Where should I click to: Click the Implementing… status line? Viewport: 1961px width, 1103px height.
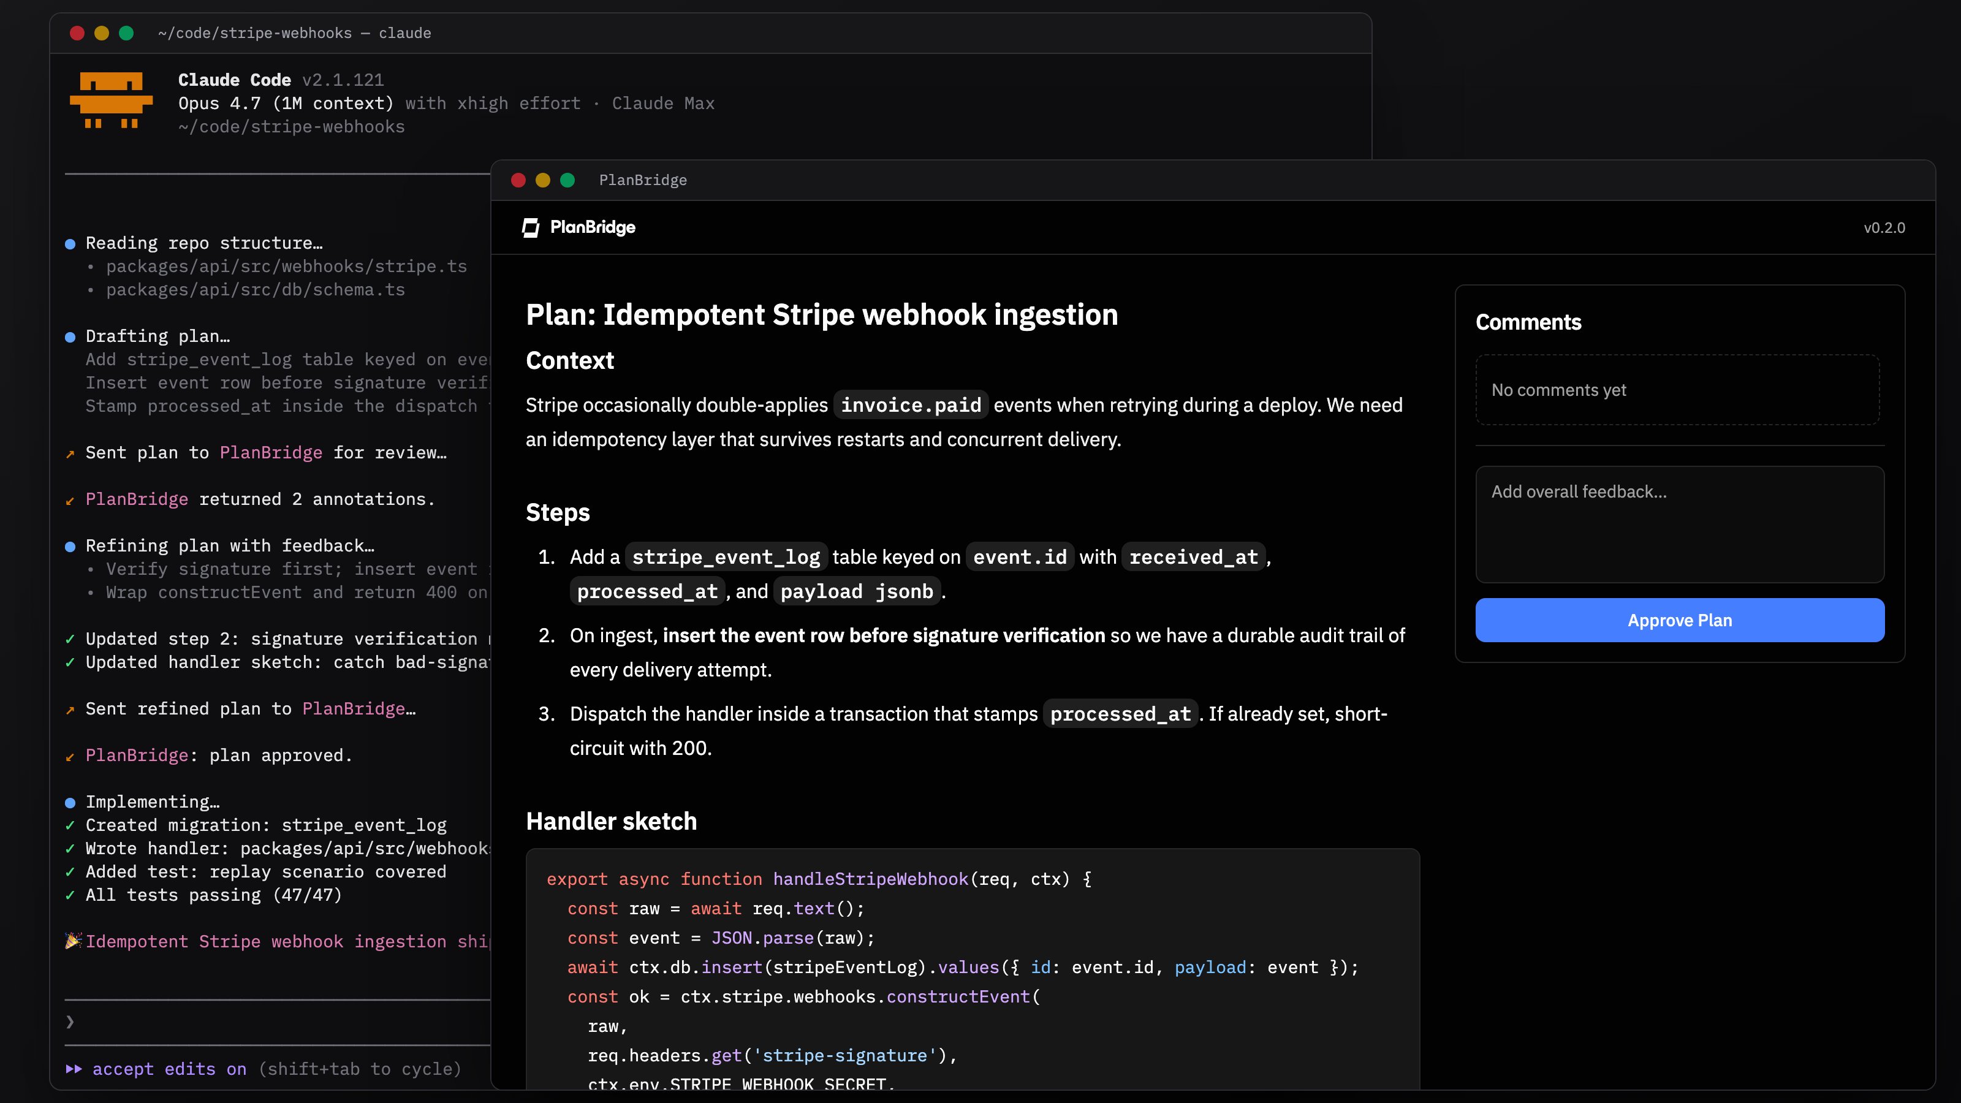pyautogui.click(x=152, y=802)
